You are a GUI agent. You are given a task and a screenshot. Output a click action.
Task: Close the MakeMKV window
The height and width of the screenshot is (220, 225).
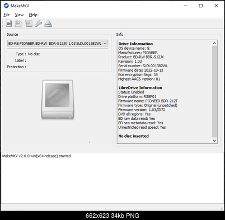[216, 6]
